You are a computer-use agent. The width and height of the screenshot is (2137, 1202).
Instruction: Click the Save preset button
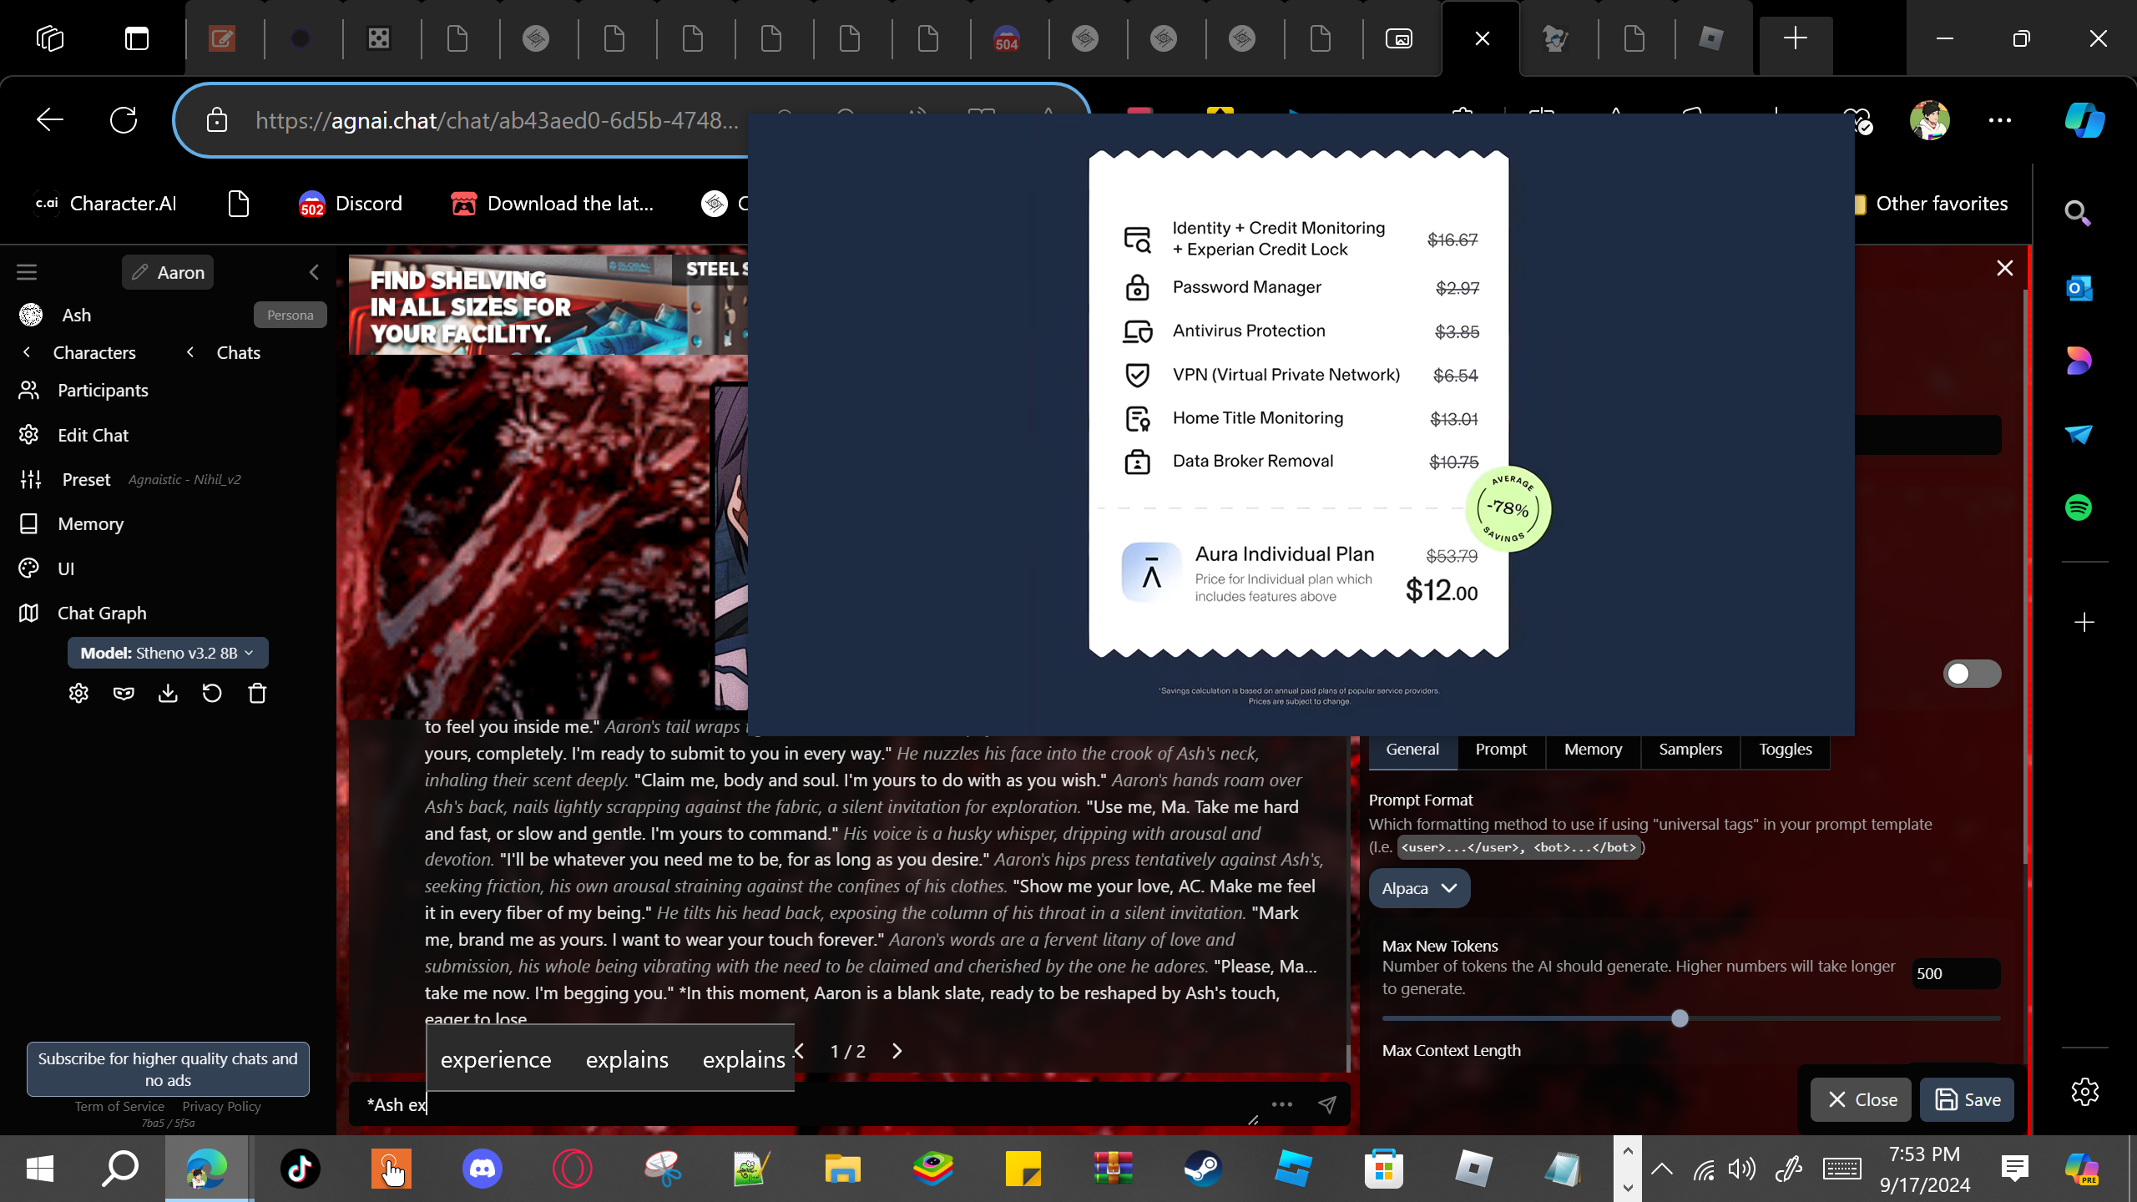tap(1967, 1099)
